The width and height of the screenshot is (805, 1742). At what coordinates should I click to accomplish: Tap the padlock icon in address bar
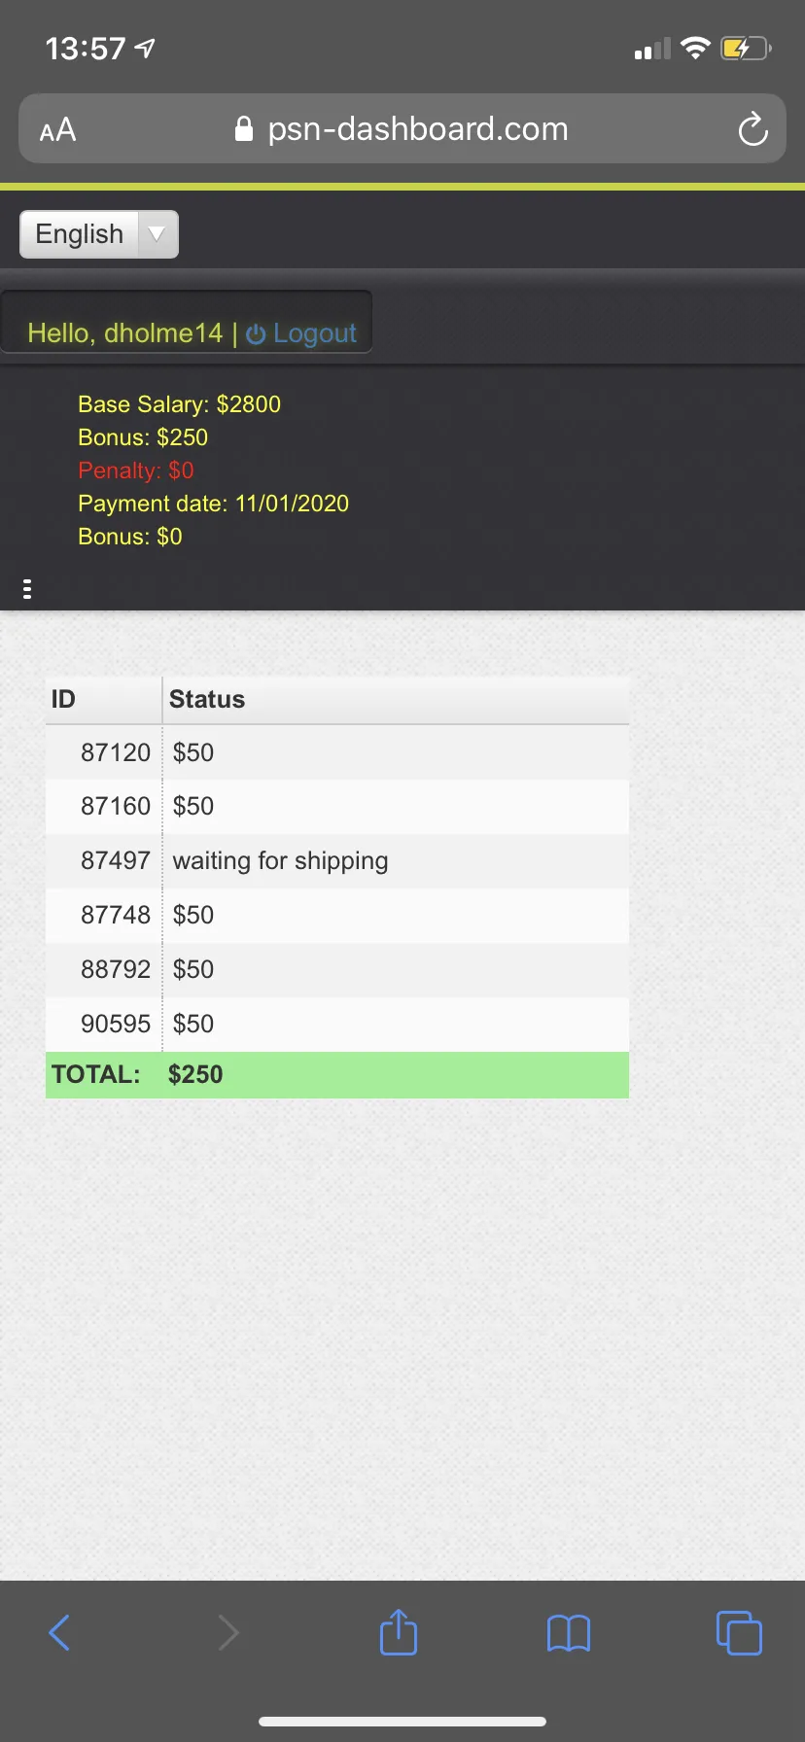244,129
